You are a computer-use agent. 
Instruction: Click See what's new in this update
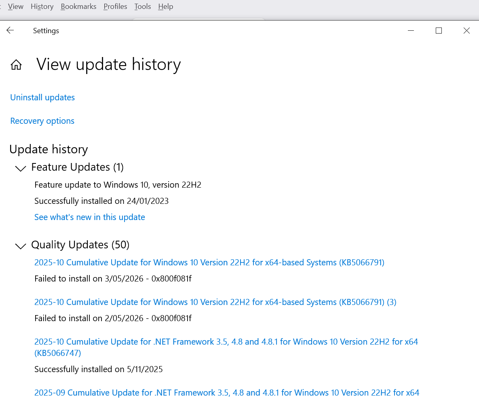click(89, 217)
